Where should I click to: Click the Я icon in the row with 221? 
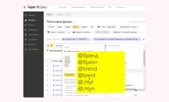click(x=54, y=95)
